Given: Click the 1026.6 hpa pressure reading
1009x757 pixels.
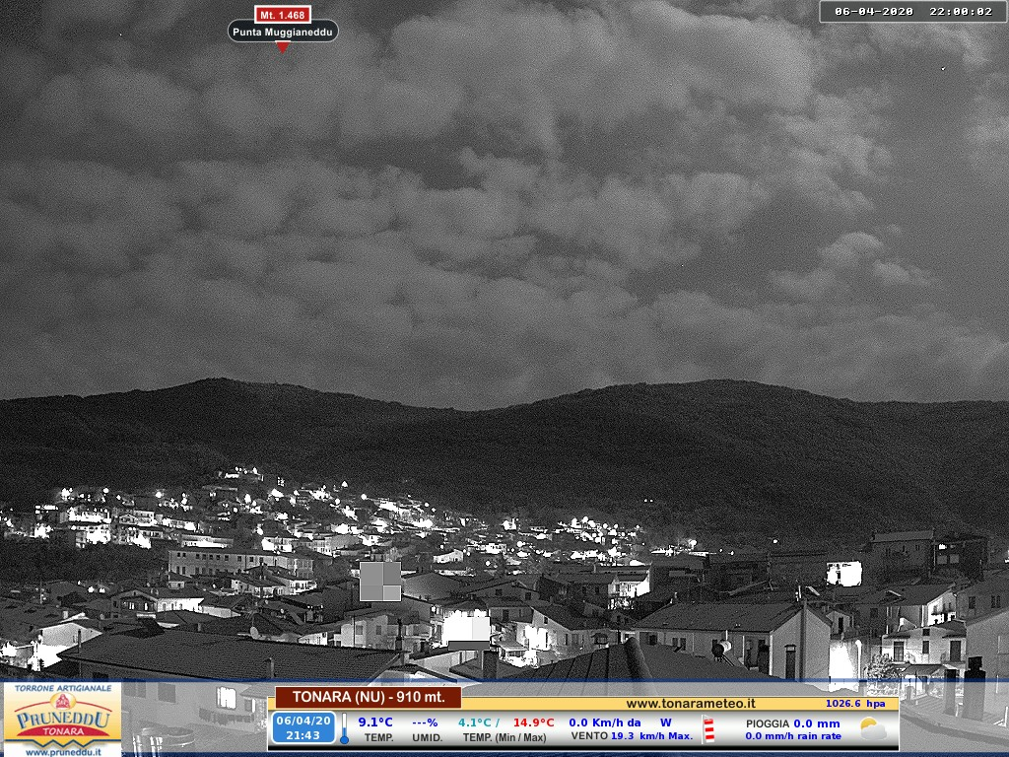Looking at the screenshot, I should pyautogui.click(x=854, y=704).
